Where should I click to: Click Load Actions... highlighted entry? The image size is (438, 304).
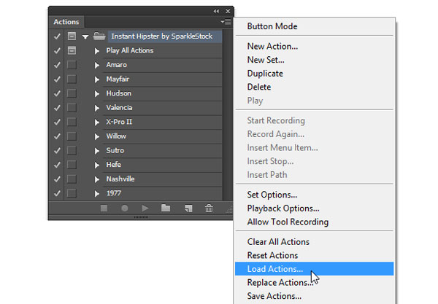click(314, 269)
